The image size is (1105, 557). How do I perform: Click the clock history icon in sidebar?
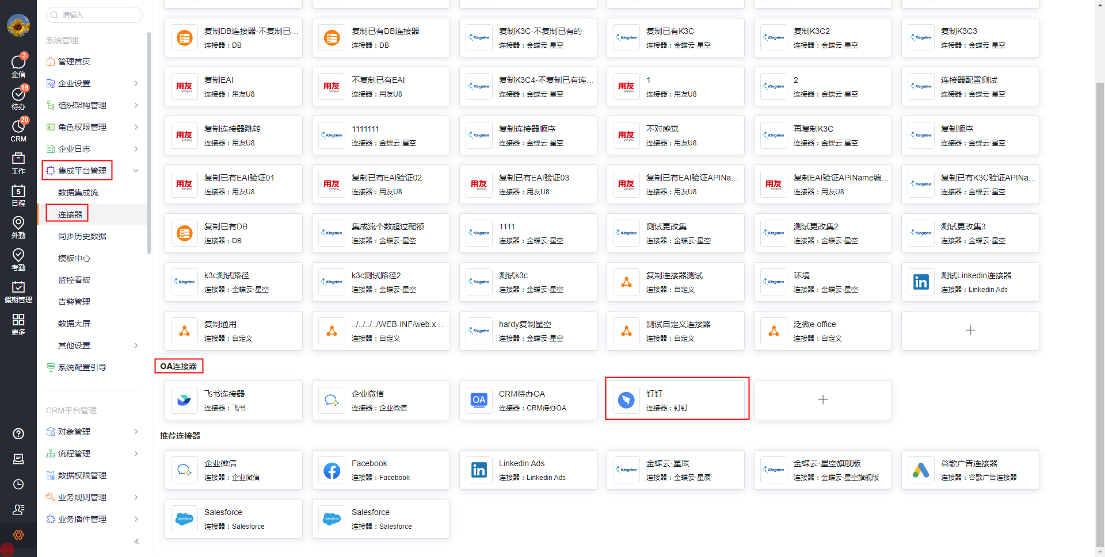tap(18, 484)
